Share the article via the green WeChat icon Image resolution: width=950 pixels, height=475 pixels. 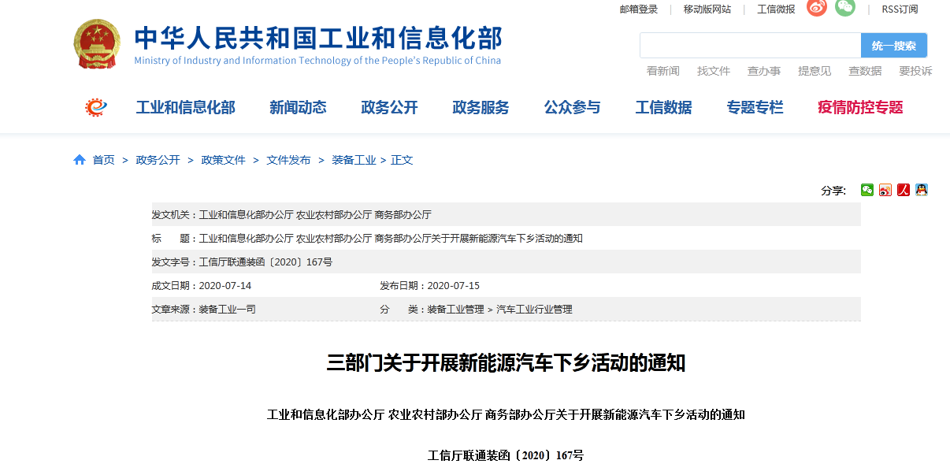[x=867, y=190]
